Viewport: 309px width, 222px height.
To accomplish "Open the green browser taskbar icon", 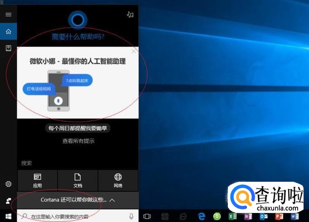I will [217, 217].
